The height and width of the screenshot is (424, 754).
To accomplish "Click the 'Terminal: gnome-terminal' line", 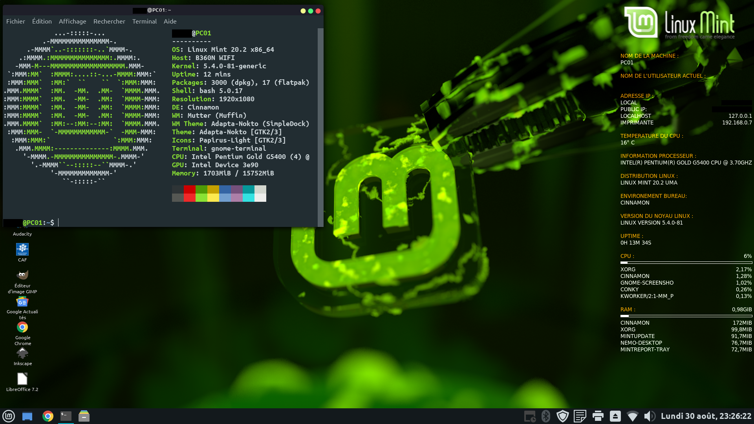I will 219,148.
